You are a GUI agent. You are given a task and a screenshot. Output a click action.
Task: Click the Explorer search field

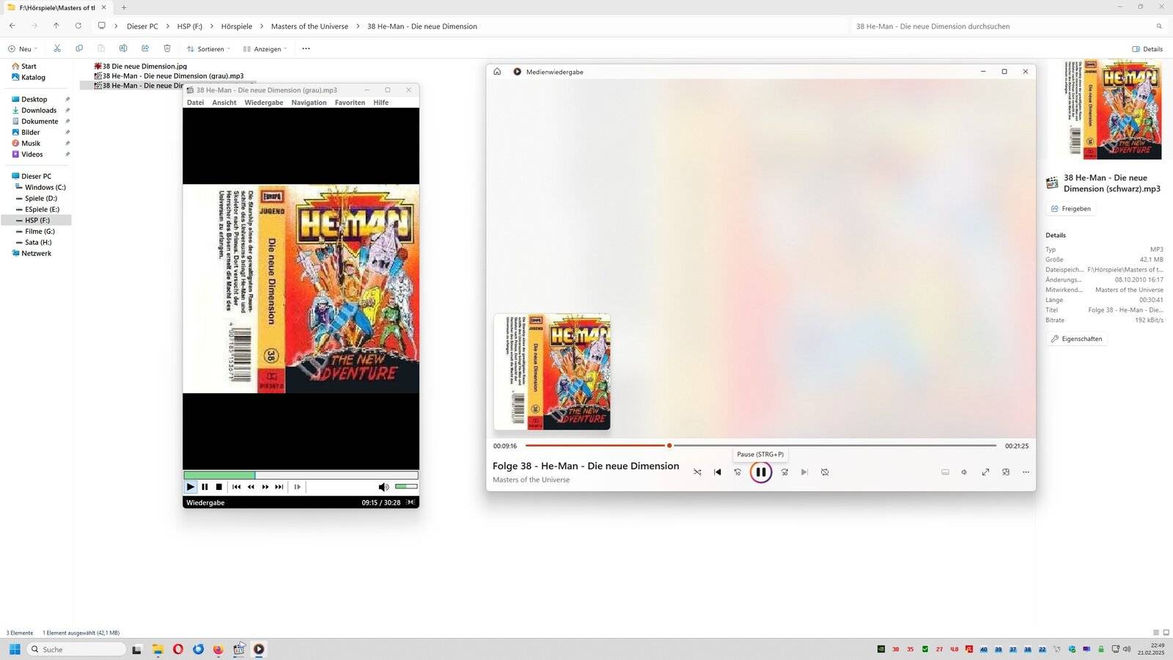pos(1008,26)
